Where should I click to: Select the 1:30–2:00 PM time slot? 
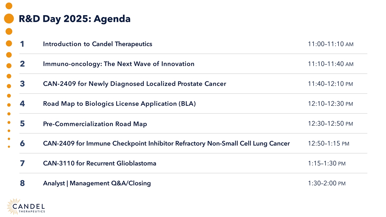point(327,183)
